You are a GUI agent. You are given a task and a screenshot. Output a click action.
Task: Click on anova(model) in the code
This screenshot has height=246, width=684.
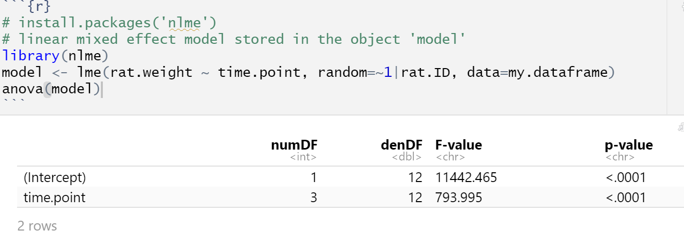pos(51,89)
